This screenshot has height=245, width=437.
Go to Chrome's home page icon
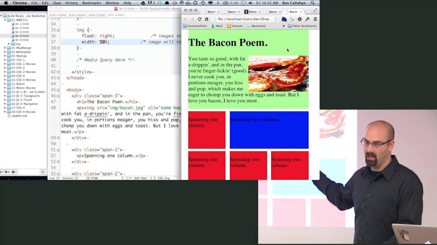[x=207, y=19]
